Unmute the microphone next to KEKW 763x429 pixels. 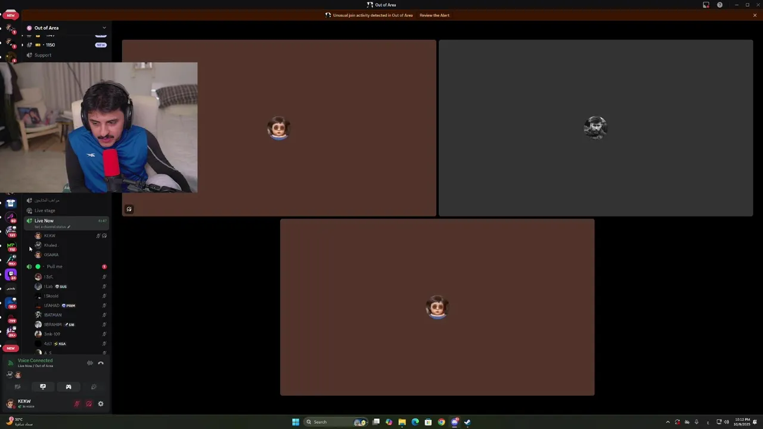click(x=77, y=404)
